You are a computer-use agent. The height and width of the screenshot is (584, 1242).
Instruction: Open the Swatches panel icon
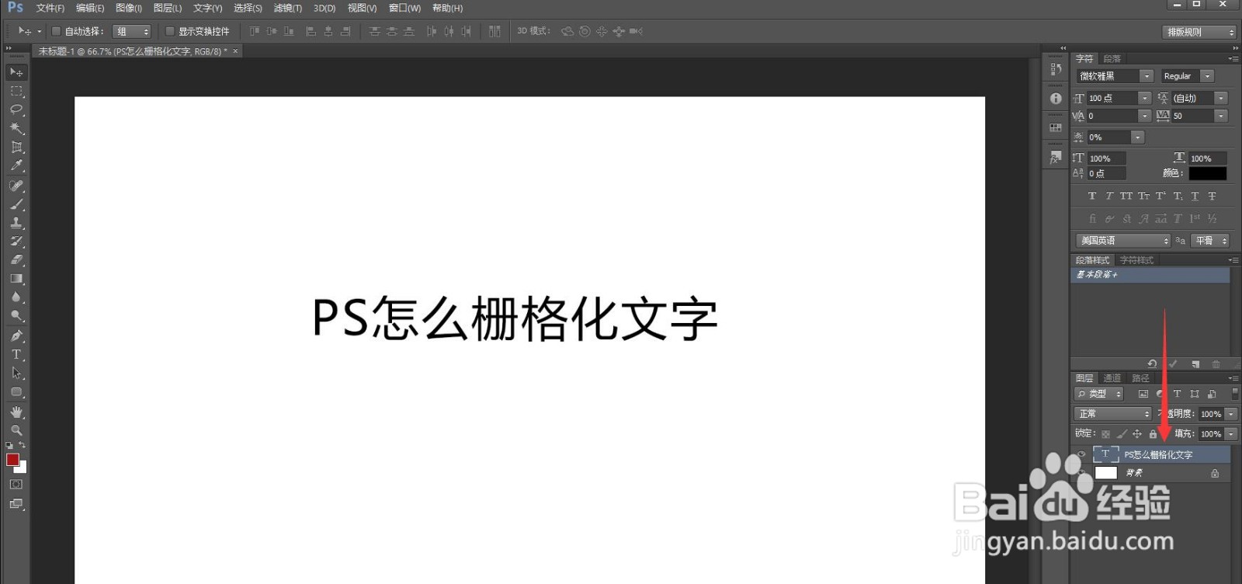pyautogui.click(x=1056, y=127)
